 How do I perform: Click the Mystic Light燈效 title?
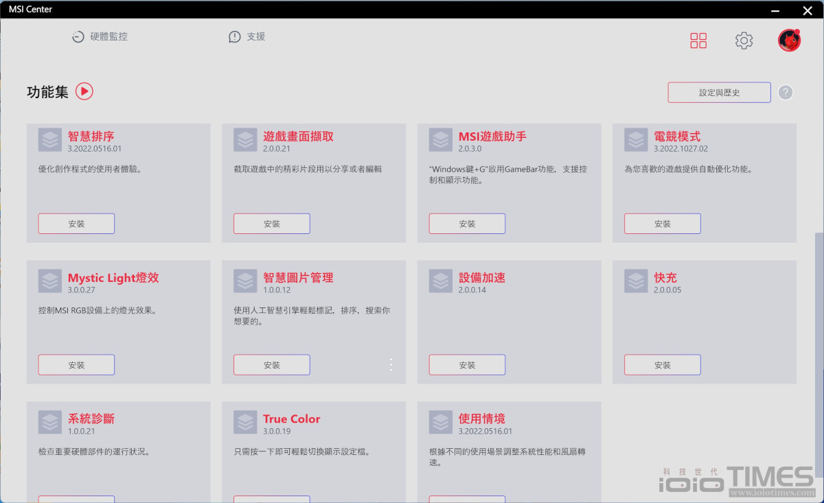click(113, 278)
